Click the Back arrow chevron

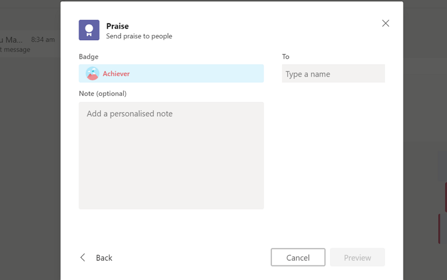83,258
